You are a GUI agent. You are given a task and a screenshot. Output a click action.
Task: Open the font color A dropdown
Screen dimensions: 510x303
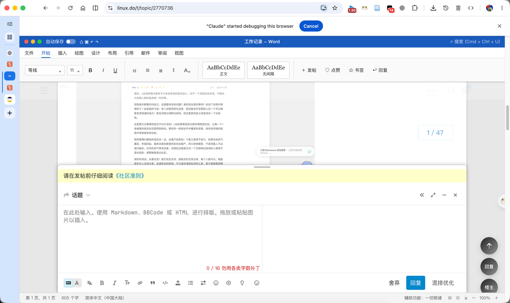187,70
